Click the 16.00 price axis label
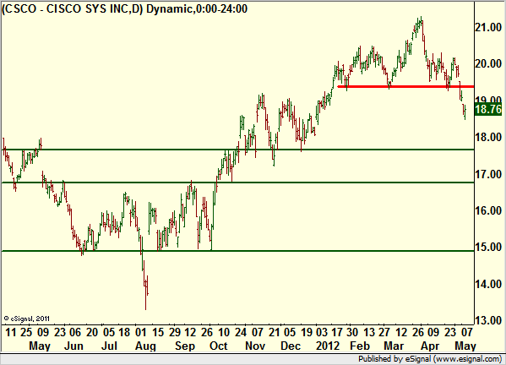The image size is (506, 365). pos(488,210)
